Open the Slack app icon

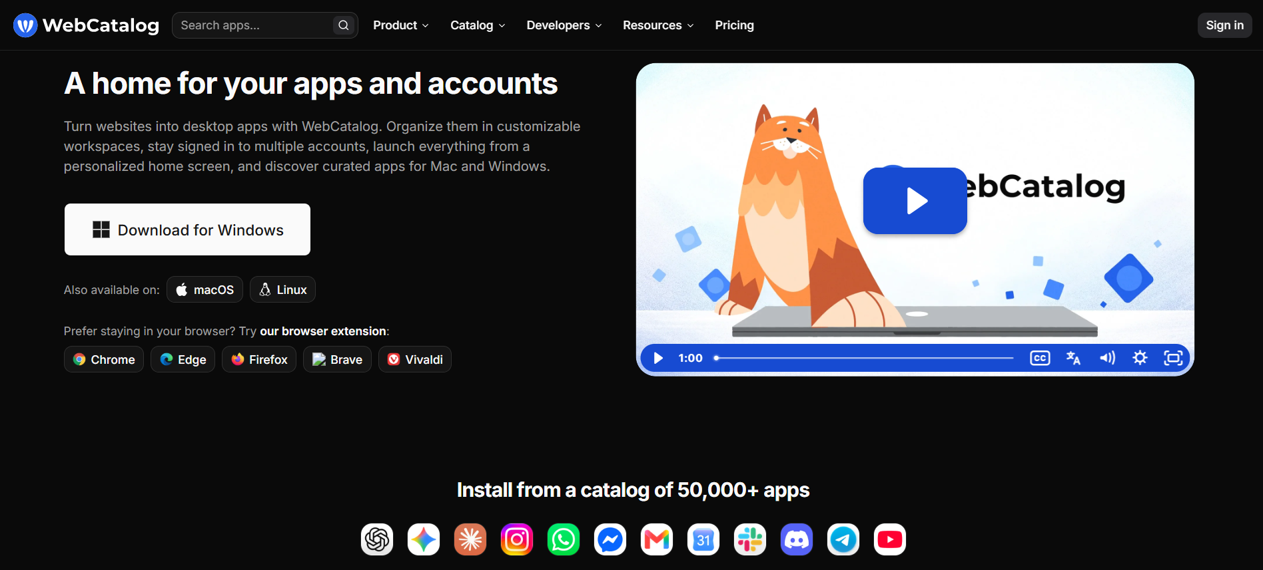[x=750, y=539]
